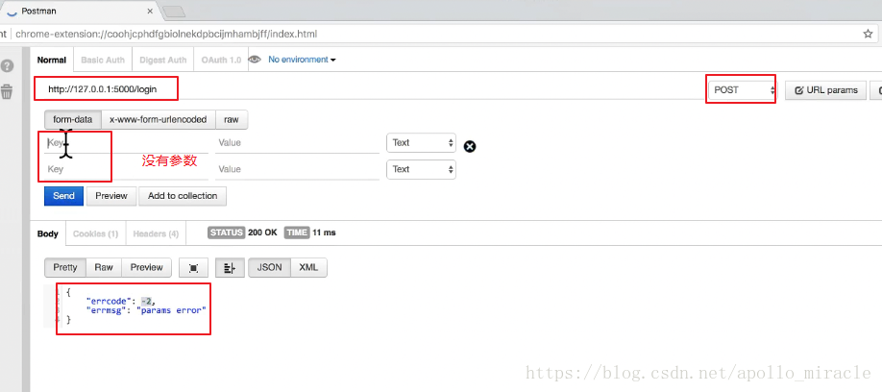The width and height of the screenshot is (882, 392).
Task: Open first row Text type dropdown
Action: pos(421,143)
